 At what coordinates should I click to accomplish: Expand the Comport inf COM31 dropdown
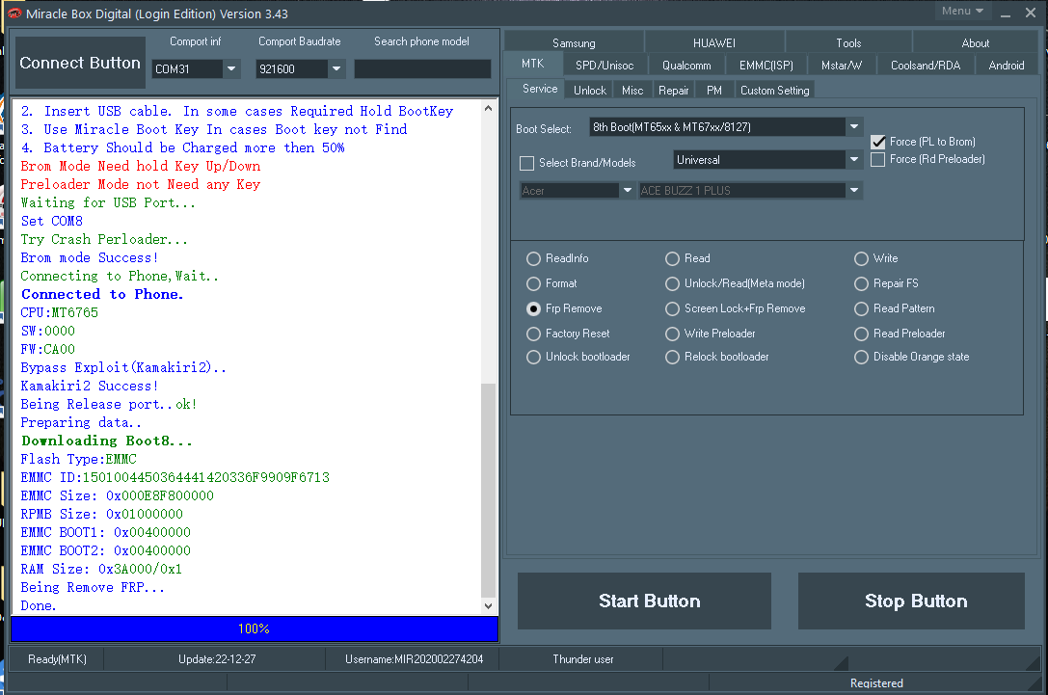[231, 68]
